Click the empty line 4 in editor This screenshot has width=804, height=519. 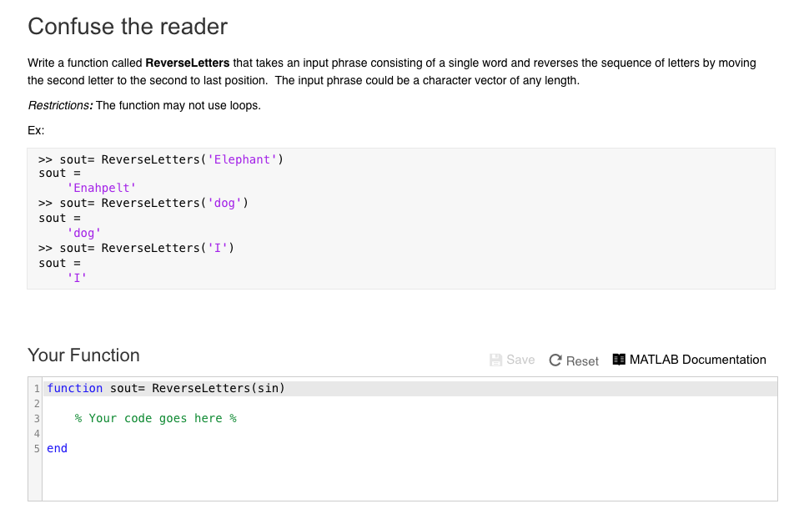[167, 433]
